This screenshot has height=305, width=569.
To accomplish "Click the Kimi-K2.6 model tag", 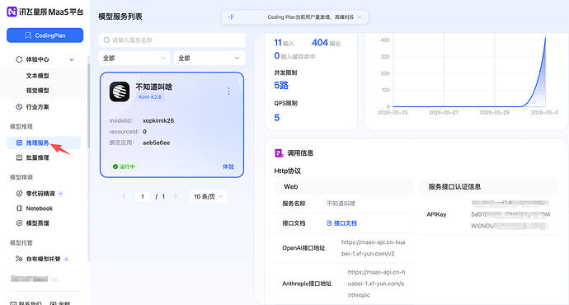I will 150,96.
